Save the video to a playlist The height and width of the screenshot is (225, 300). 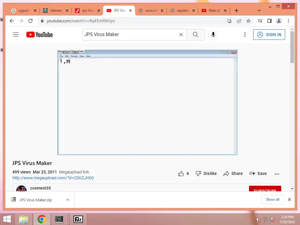click(x=258, y=173)
